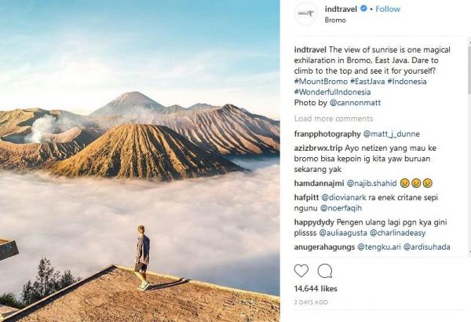Image resolution: width=471 pixels, height=322 pixels.
Task: Like the post with the heart icon
Action: (301, 271)
